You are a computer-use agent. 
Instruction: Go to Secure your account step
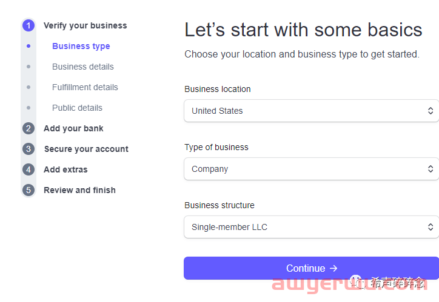pos(86,149)
